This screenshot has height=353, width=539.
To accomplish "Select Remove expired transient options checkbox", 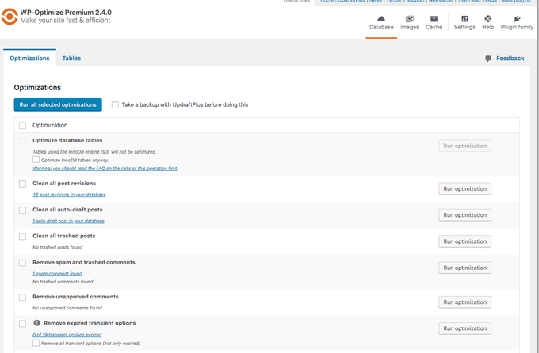I will [x=23, y=324].
